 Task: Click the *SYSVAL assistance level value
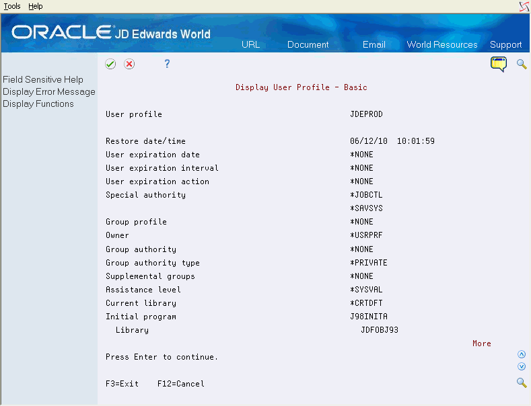click(366, 290)
